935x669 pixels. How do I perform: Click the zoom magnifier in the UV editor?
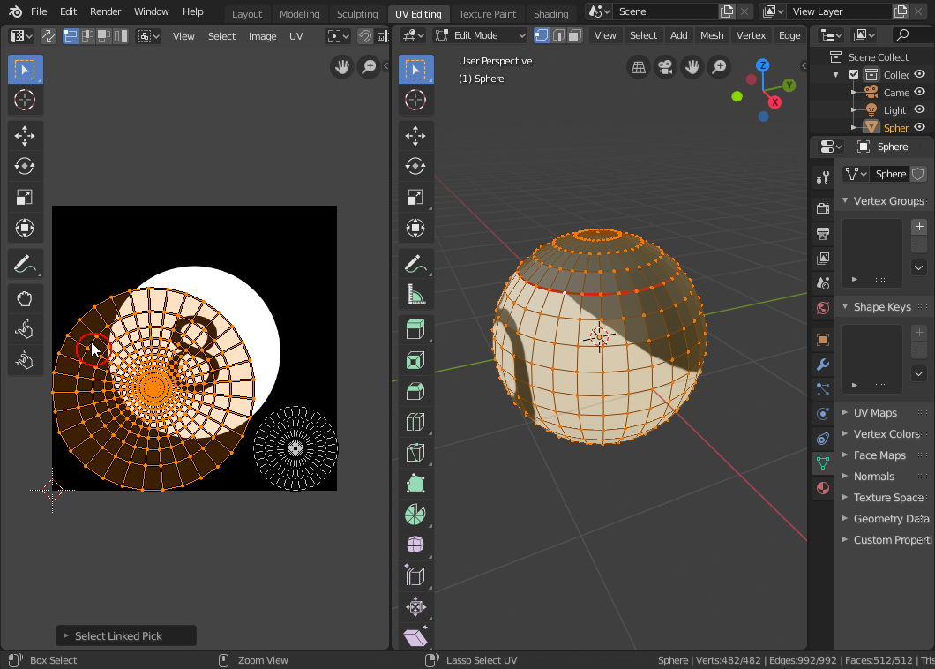[370, 67]
